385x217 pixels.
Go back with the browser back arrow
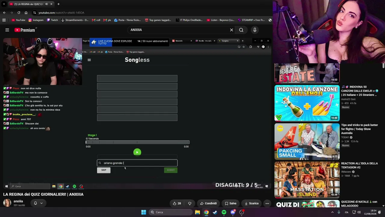click(4, 13)
